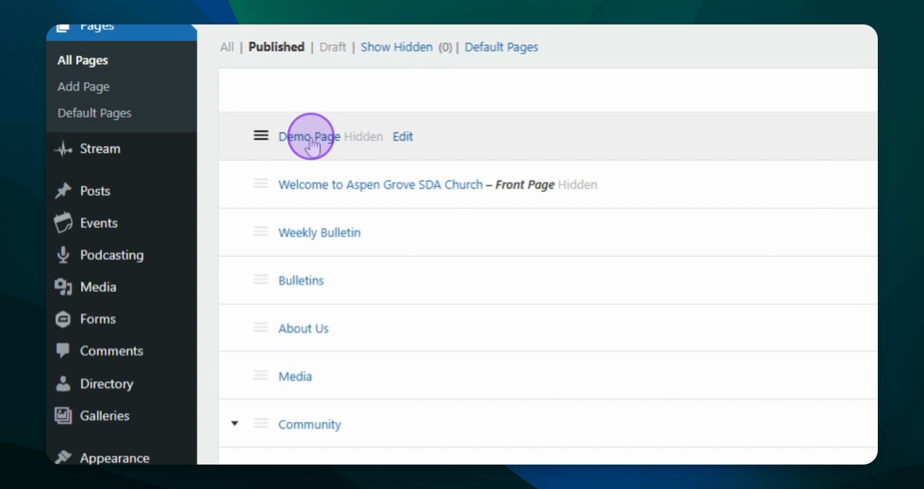This screenshot has height=489, width=924.
Task: Click the Comments speech bubble icon
Action: coord(63,351)
